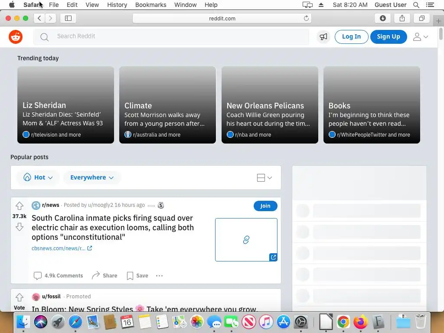The height and width of the screenshot is (333, 444).
Task: Open comments icon showing 4.9k Comments
Action: coord(37,275)
